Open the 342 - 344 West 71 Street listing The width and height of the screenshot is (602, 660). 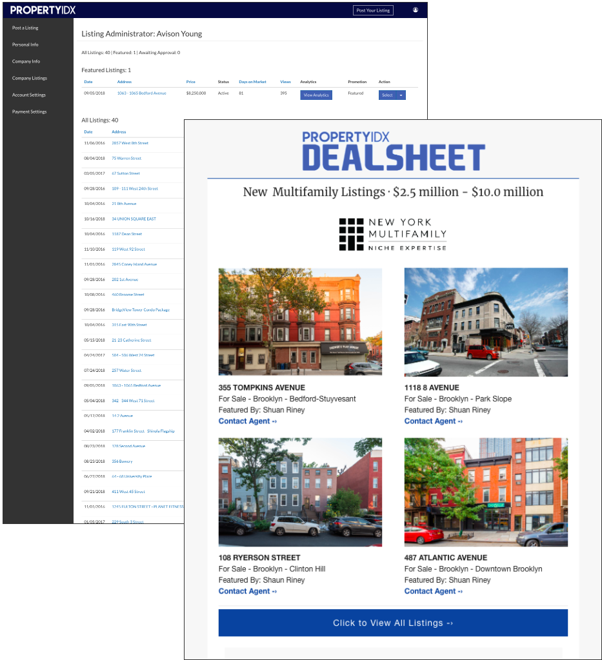(x=133, y=401)
